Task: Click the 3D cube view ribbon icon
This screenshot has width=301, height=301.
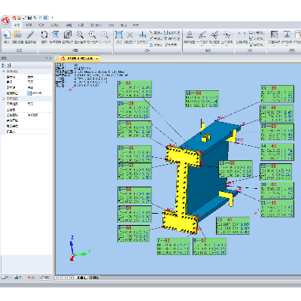Action: [68, 35]
